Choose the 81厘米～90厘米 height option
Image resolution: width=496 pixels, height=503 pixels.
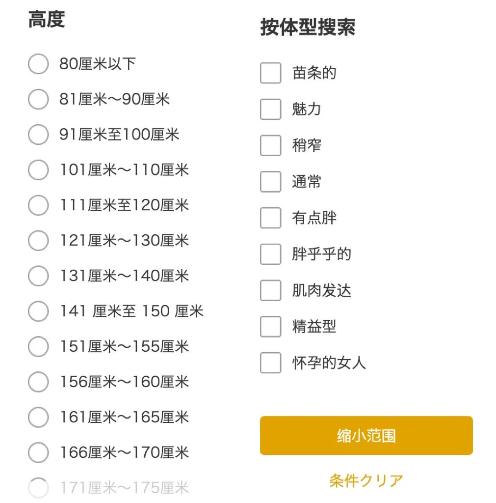(x=38, y=99)
